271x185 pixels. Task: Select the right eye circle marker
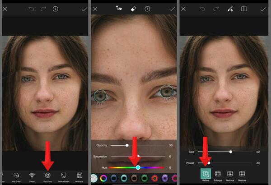pyautogui.click(x=166, y=92)
